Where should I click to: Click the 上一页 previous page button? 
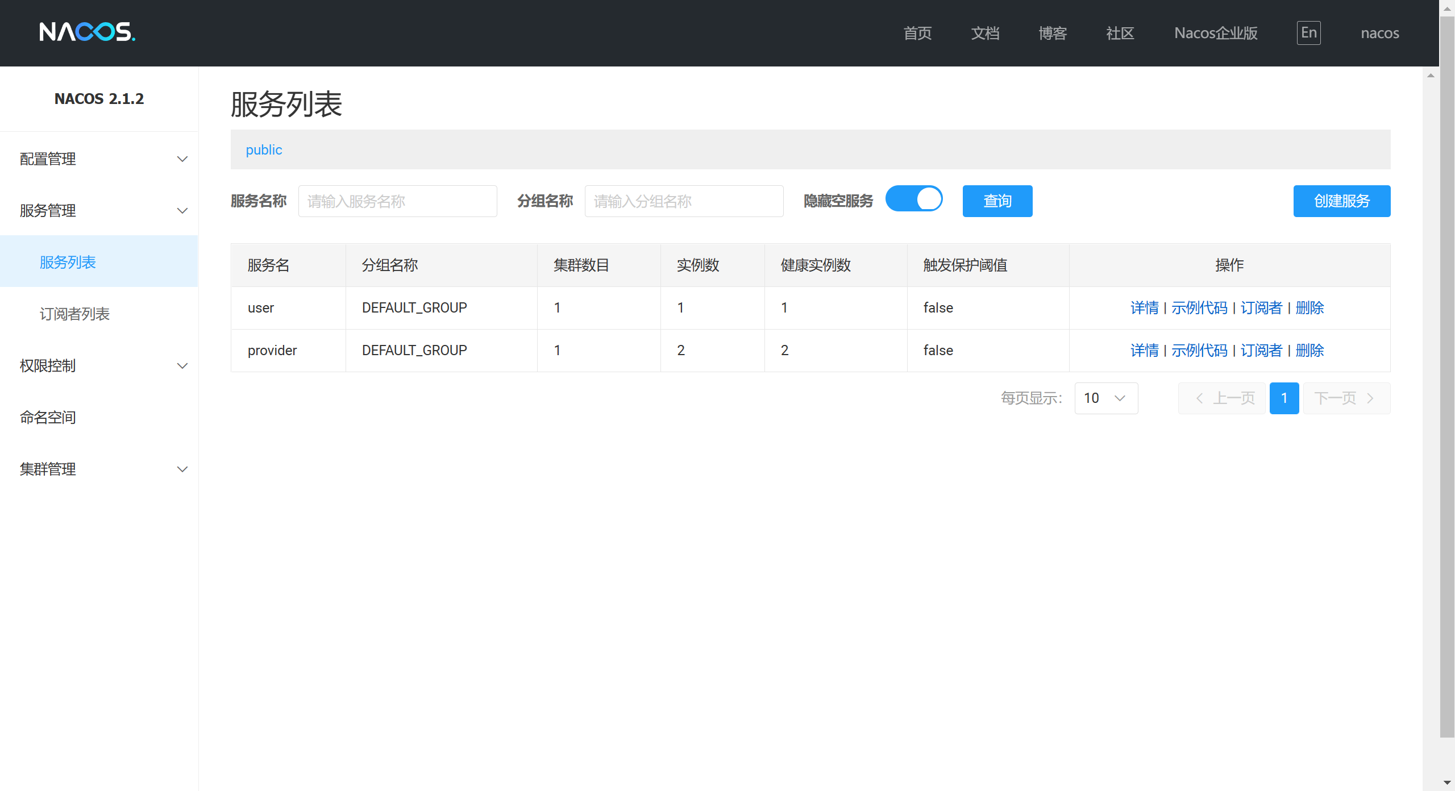1222,398
